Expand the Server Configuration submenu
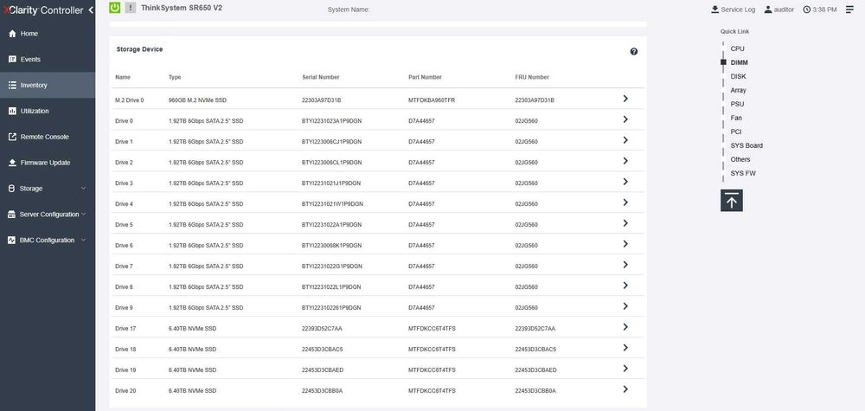865x411 pixels. point(48,214)
